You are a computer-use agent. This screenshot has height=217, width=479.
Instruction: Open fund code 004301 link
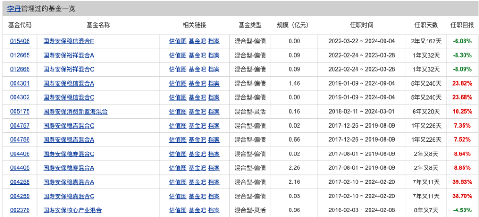coord(20,83)
